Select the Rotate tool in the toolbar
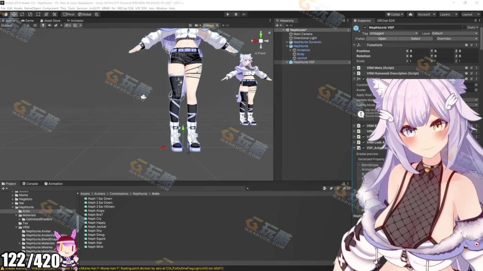This screenshot has width=483, height=271. click(x=22, y=14)
